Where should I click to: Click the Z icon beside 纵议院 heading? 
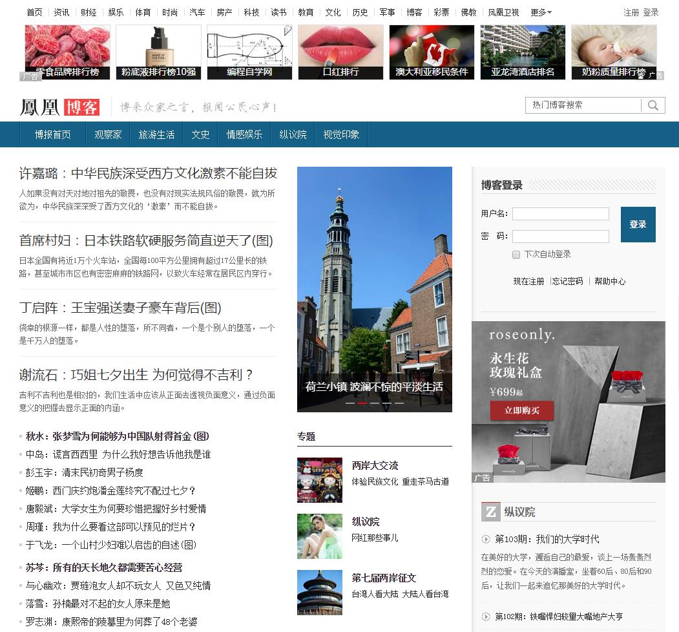click(491, 512)
